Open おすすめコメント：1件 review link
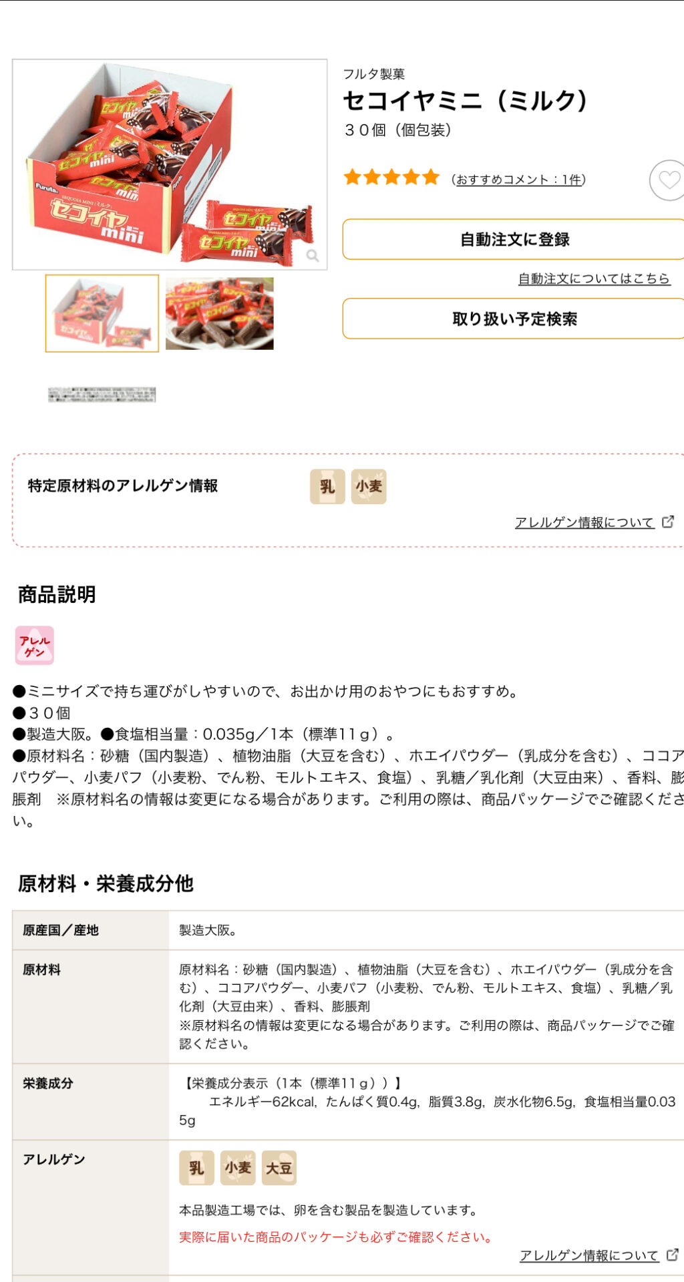 [x=518, y=179]
